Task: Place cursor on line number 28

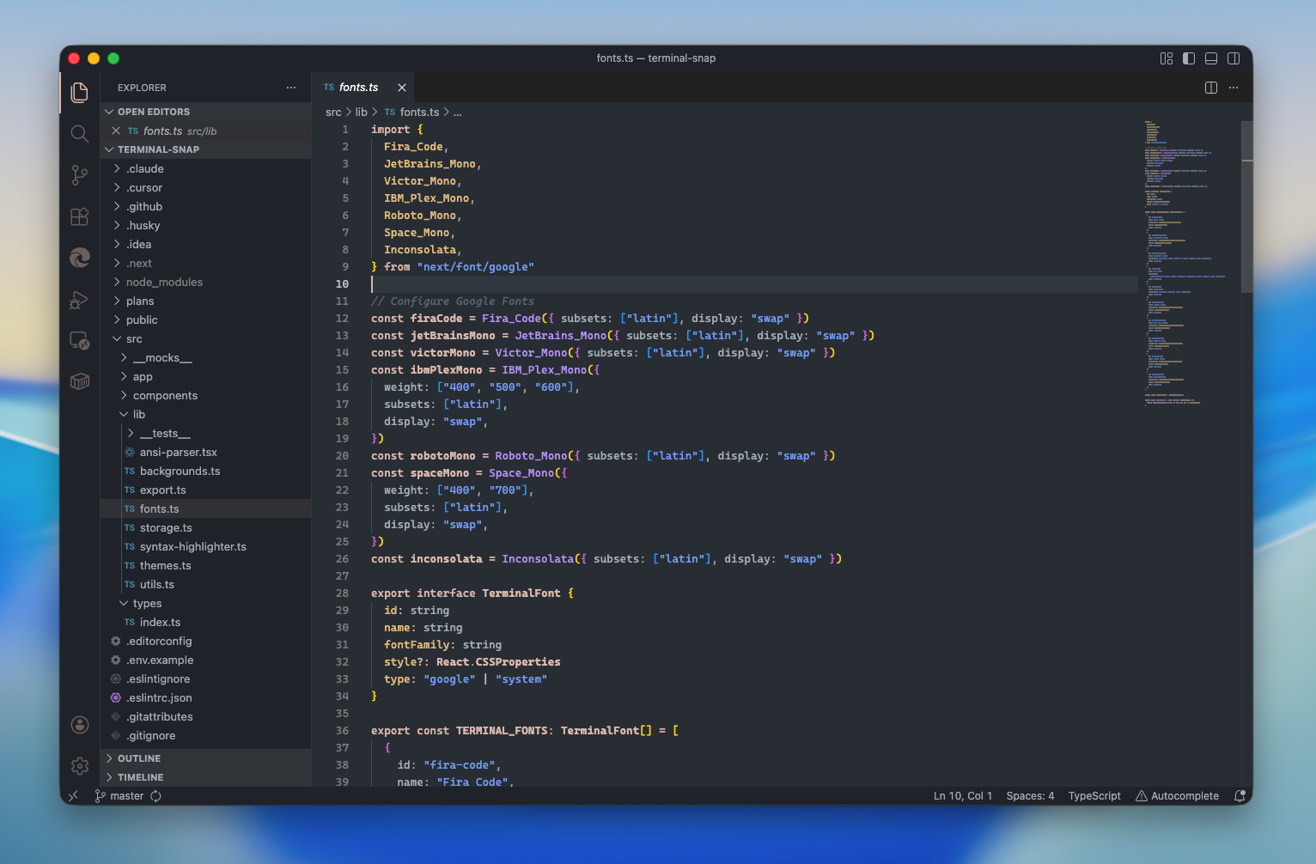Action: [342, 593]
